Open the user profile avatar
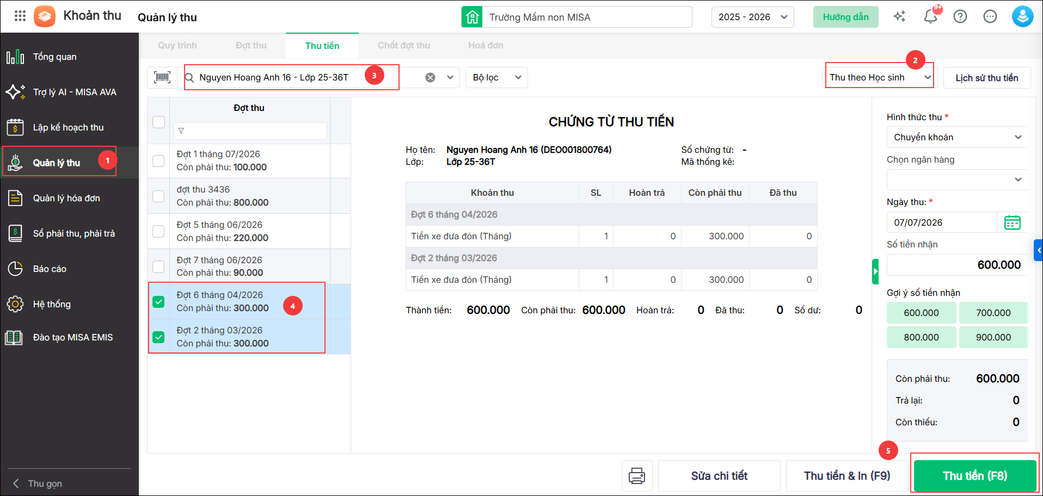The height and width of the screenshot is (496, 1043). tap(1023, 16)
